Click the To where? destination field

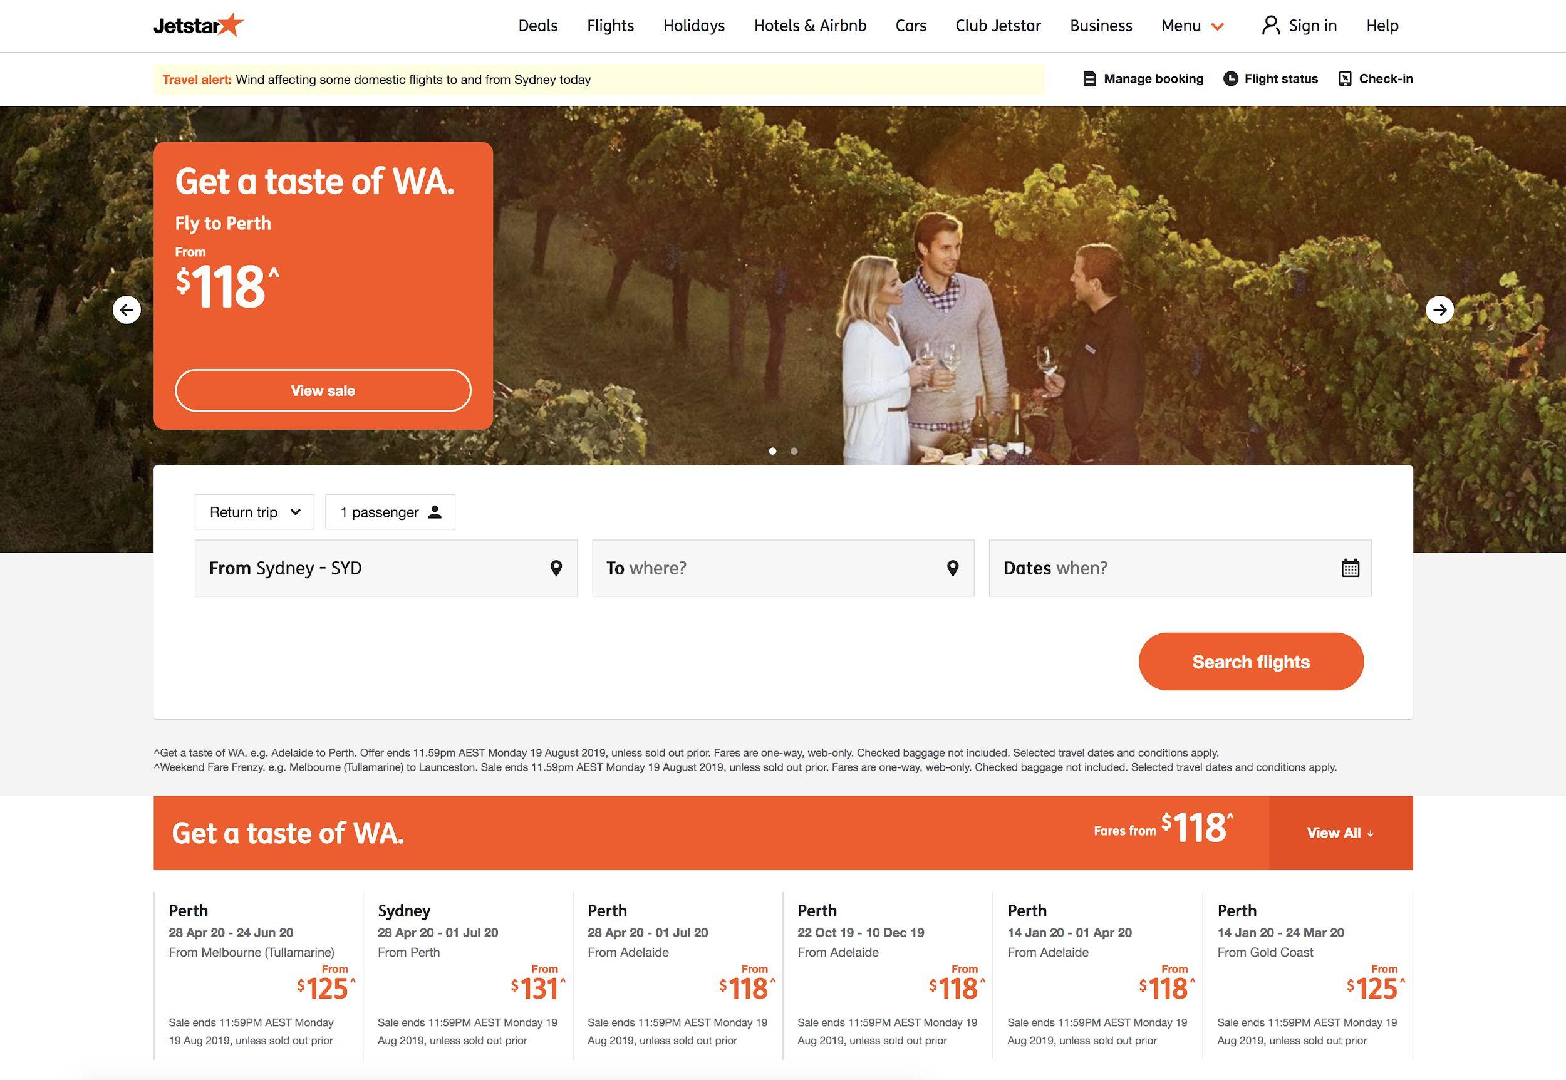pos(782,568)
